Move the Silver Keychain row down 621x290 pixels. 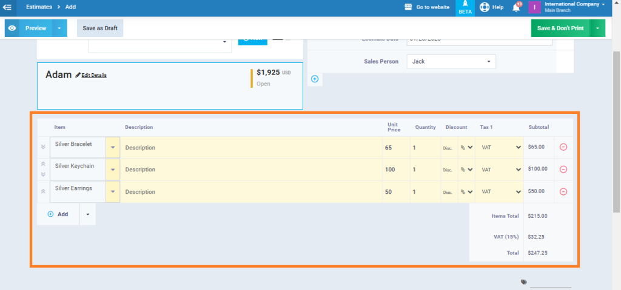coord(43,174)
